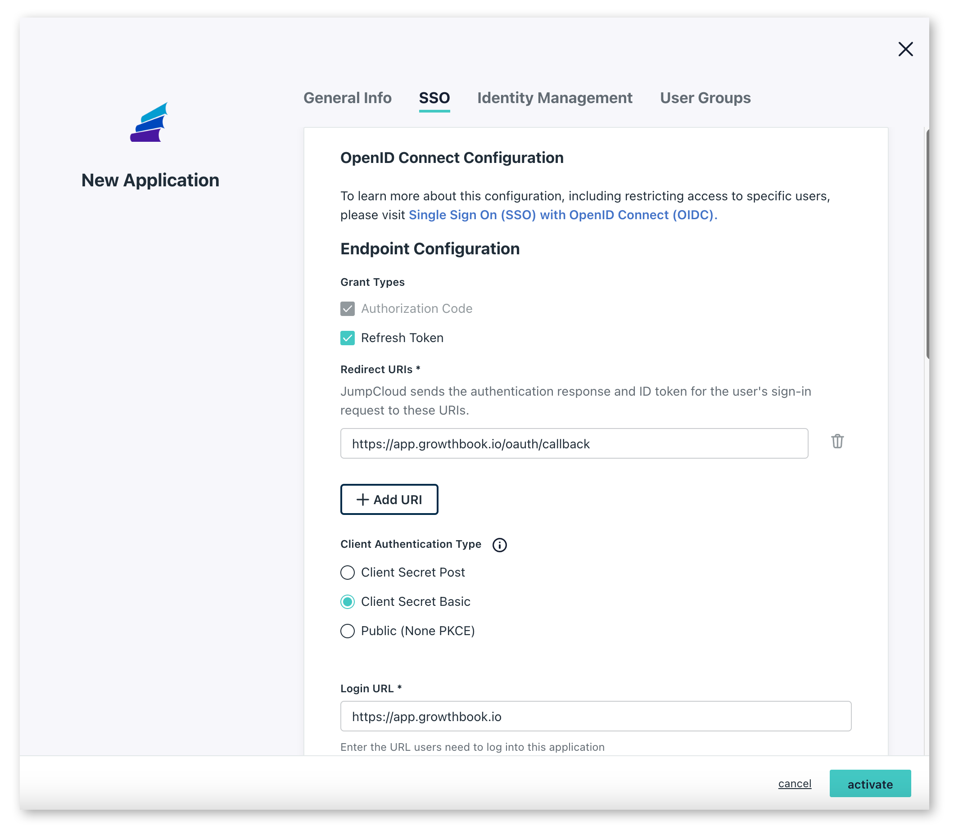The image size is (954, 830).
Task: Click the Client Authentication Type label
Action: tap(411, 544)
